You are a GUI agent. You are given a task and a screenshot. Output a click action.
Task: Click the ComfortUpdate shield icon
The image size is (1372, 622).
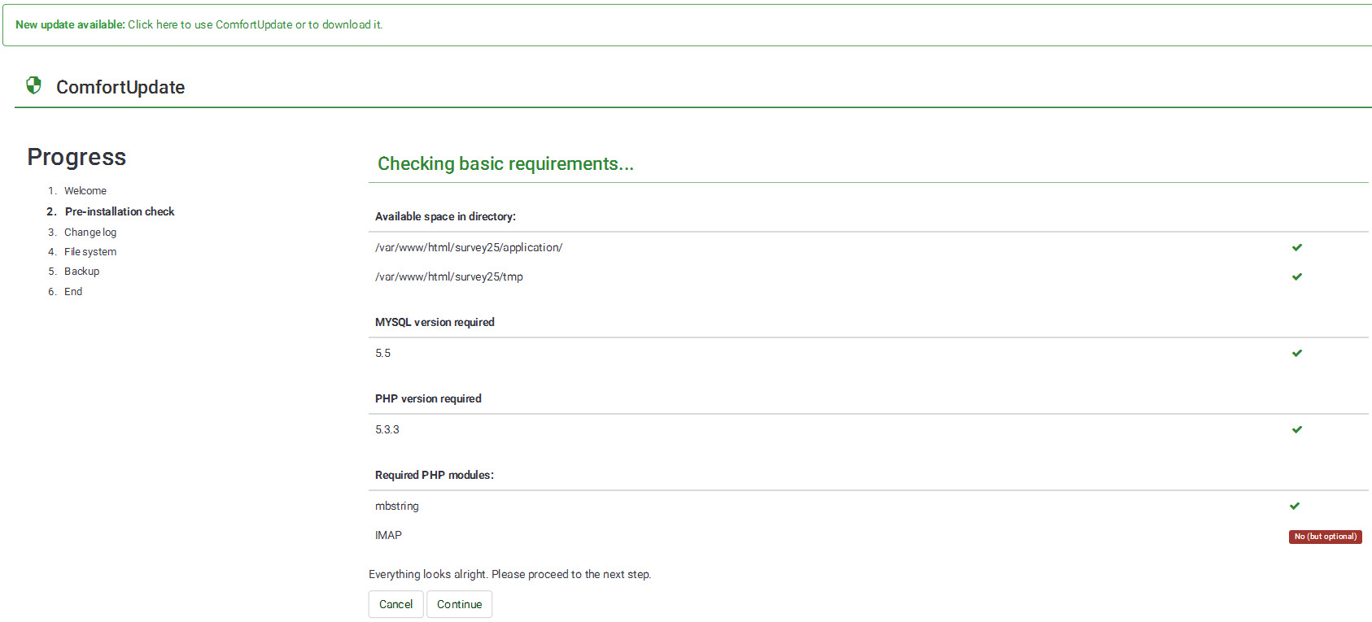[33, 85]
